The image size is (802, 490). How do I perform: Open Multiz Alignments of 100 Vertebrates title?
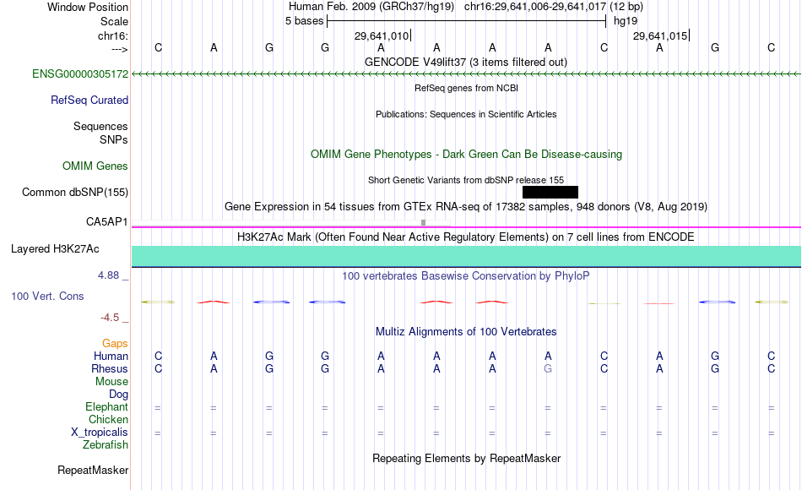tap(466, 332)
